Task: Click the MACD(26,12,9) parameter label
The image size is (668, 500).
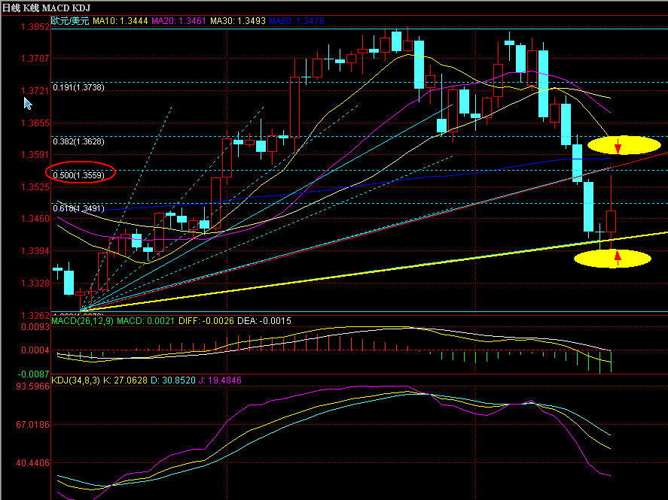Action: coord(83,321)
